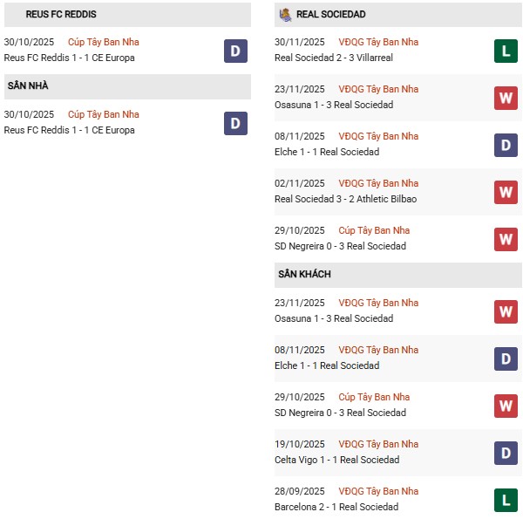This screenshot has height=519, width=523.
Task: Open the Real Sociedad team header title
Action: point(330,15)
